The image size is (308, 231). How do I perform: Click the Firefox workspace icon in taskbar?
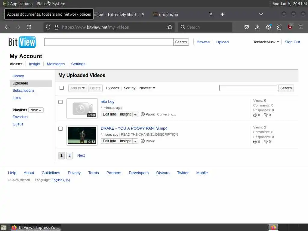pos(273,227)
